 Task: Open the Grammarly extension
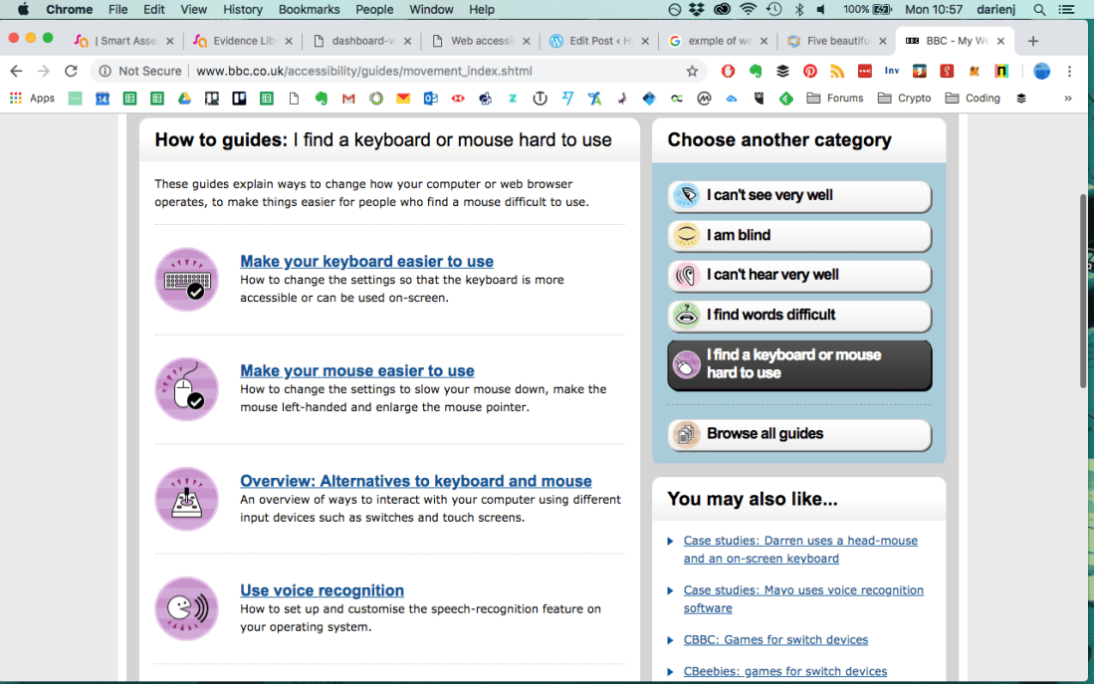(x=947, y=72)
